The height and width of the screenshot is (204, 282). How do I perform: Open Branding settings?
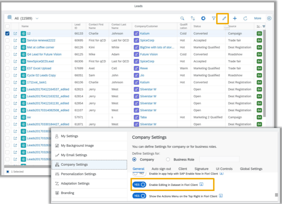(x=89, y=193)
